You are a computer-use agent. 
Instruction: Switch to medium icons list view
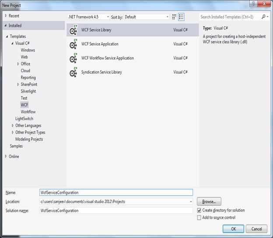[181, 17]
